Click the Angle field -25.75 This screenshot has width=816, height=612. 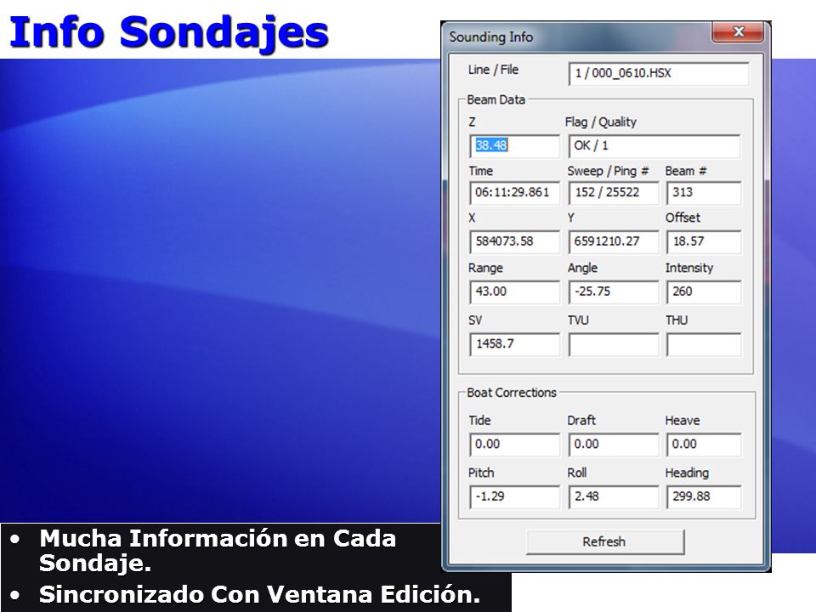[x=613, y=292]
